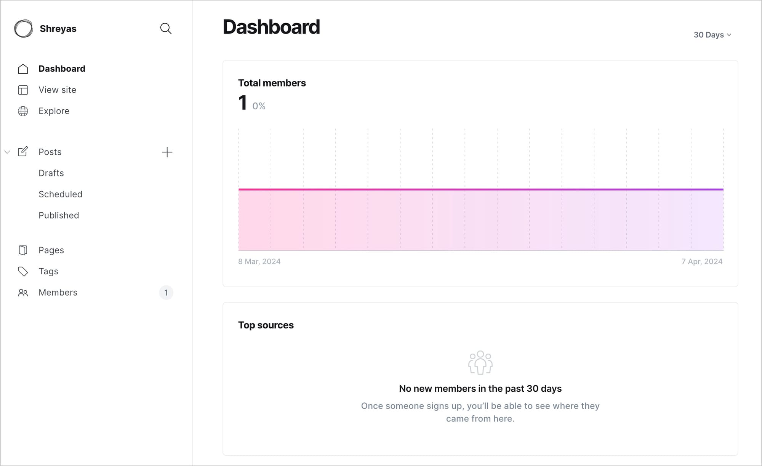Click the Tags label icon
762x466 pixels.
23,271
